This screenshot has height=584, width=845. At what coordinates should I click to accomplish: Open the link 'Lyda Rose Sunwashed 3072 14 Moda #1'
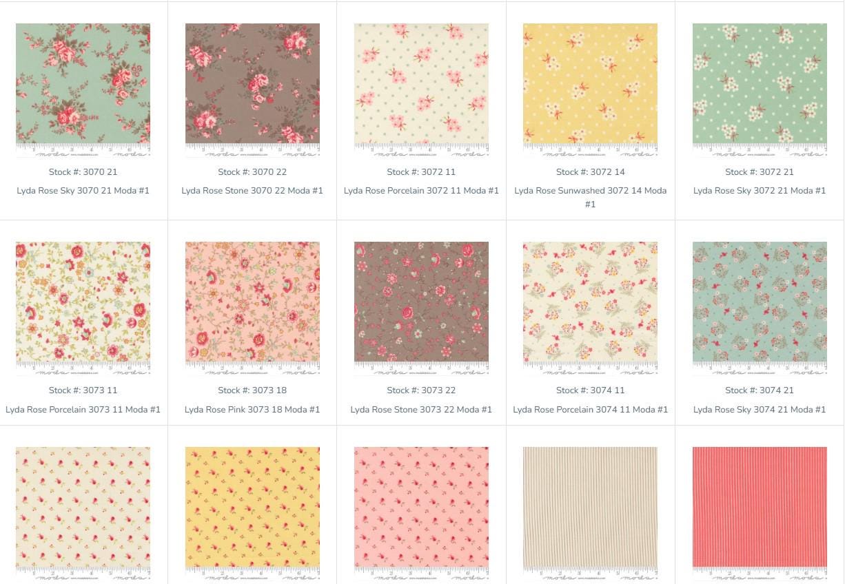590,197
